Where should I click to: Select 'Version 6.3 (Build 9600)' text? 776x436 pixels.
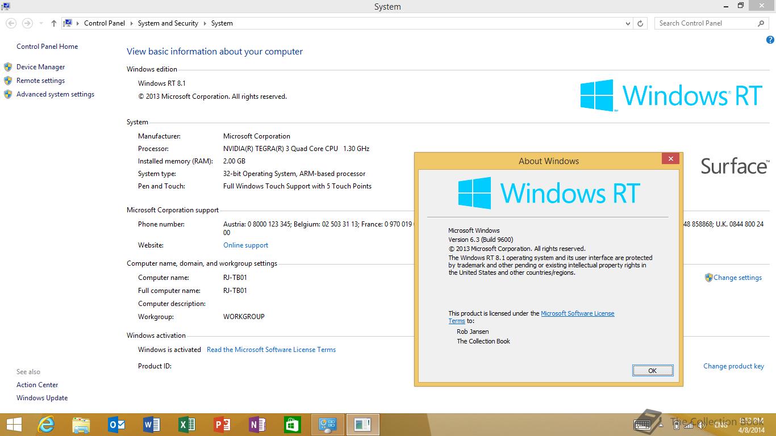pyautogui.click(x=481, y=240)
